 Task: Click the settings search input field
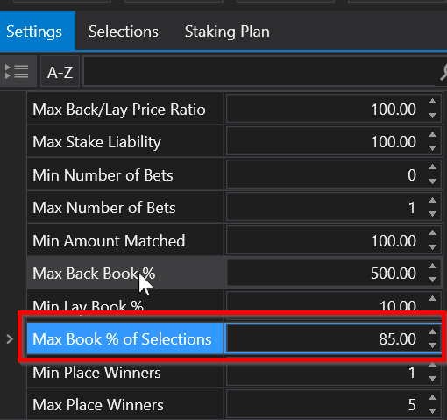[x=260, y=72]
